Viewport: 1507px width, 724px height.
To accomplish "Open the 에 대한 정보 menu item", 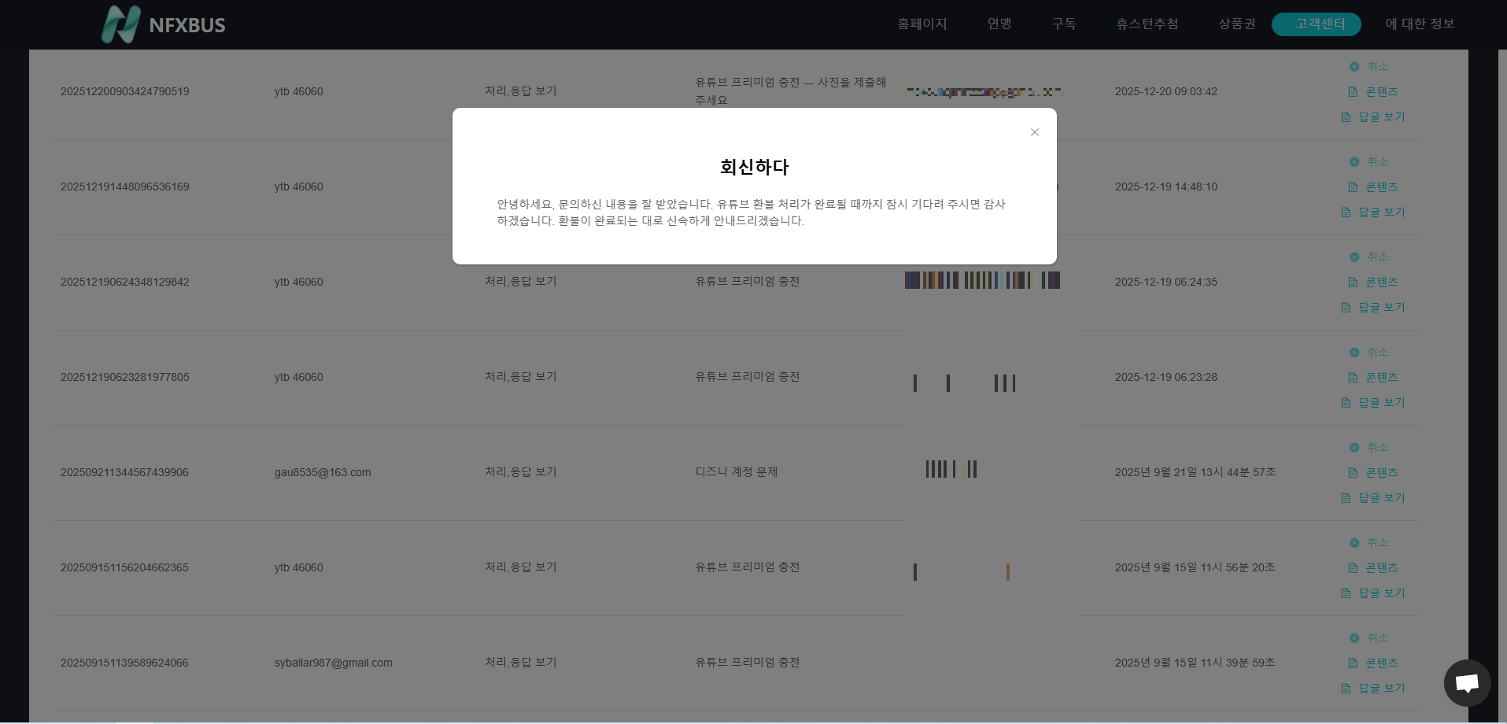I will [1420, 24].
